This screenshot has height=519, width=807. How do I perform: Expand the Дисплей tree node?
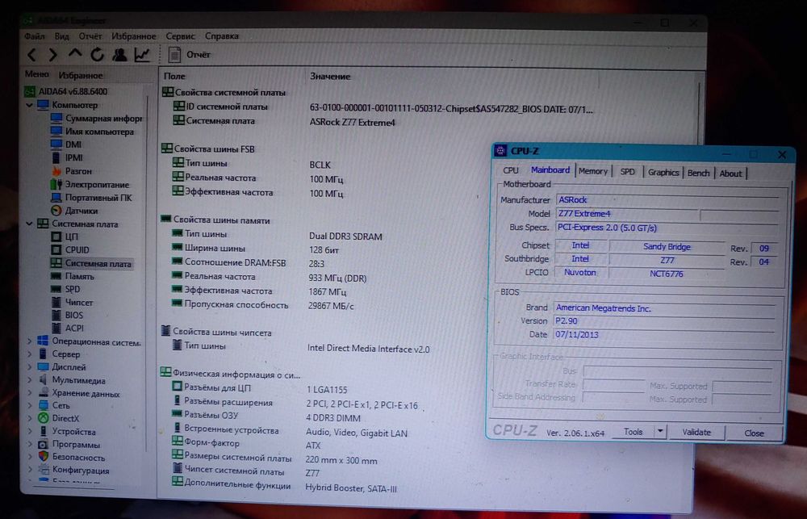tap(29, 367)
